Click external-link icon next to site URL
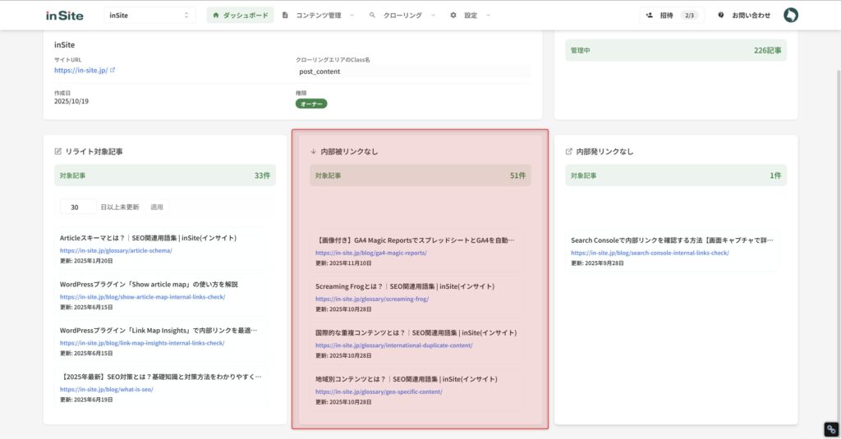The height and width of the screenshot is (439, 841). tap(113, 70)
